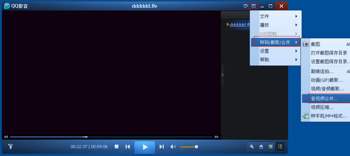
Task: Skip to the next track
Action: pos(162,147)
